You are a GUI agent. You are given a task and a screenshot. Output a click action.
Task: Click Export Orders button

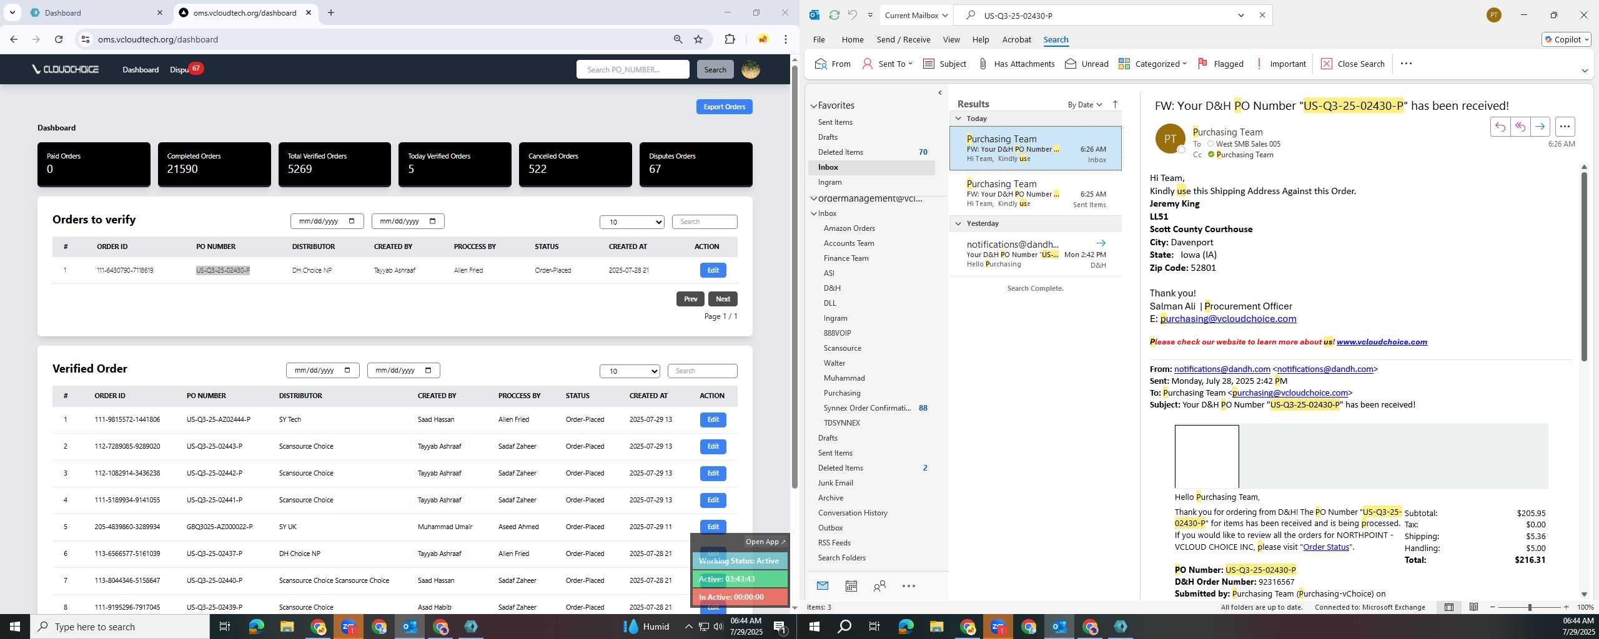[724, 107]
